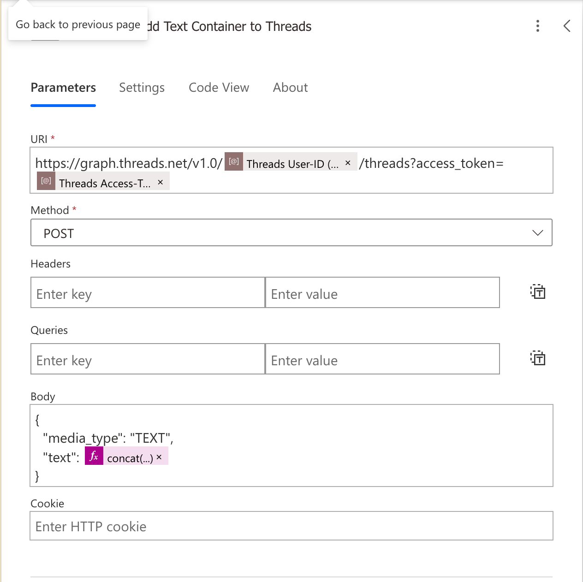
Task: Open the three-dot more options menu
Action: [537, 26]
